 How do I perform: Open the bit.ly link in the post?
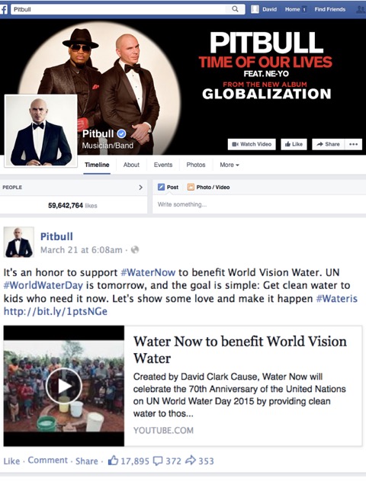(56, 311)
